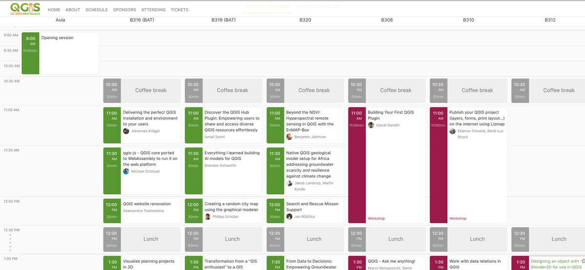Click the B316 (BAT) room header
585x270 pixels.
coord(142,20)
